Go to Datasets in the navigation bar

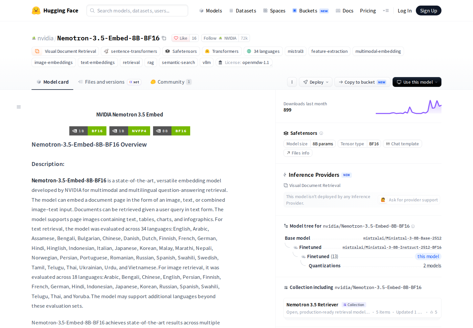243,11
